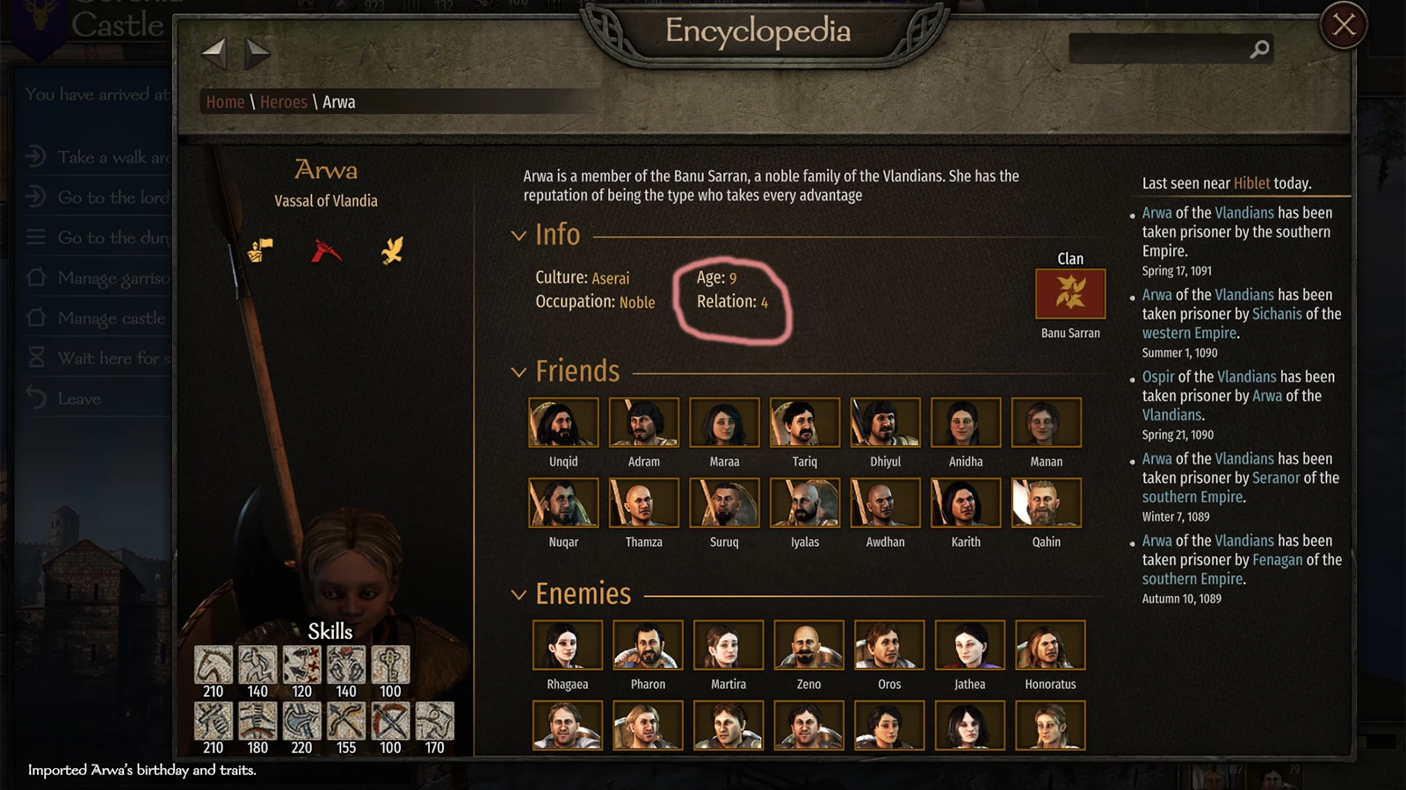
Task: Click the red trait icon under Arwa's name
Action: coord(326,251)
